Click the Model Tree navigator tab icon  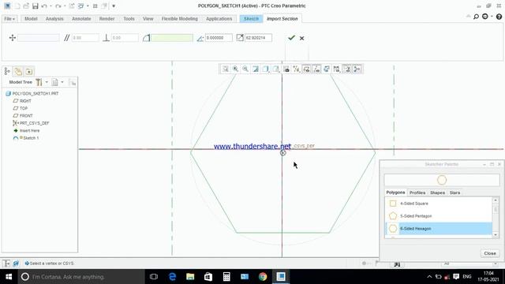pos(7,71)
